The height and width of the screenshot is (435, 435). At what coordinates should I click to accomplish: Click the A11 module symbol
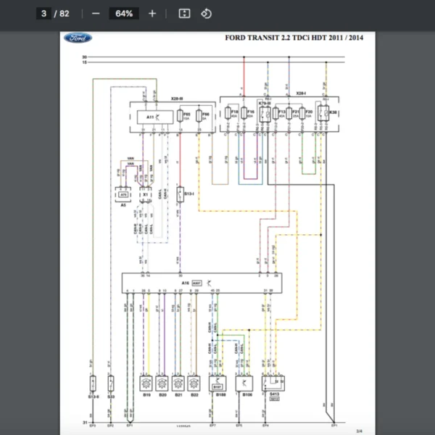click(155, 116)
